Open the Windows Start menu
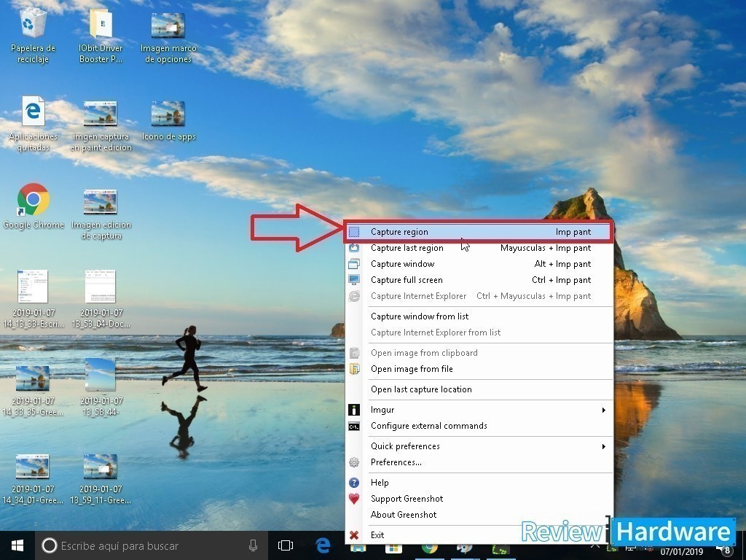This screenshot has height=560, width=746. (17, 545)
